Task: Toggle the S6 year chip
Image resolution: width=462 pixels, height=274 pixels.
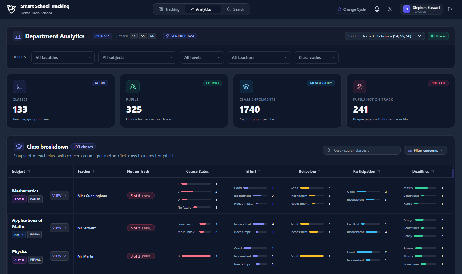Action: coord(152,36)
